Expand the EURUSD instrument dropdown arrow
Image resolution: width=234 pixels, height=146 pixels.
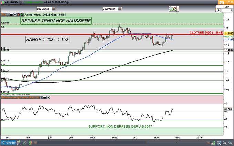coord(6,2)
